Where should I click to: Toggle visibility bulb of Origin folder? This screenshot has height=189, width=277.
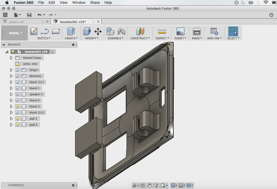coord(17,70)
